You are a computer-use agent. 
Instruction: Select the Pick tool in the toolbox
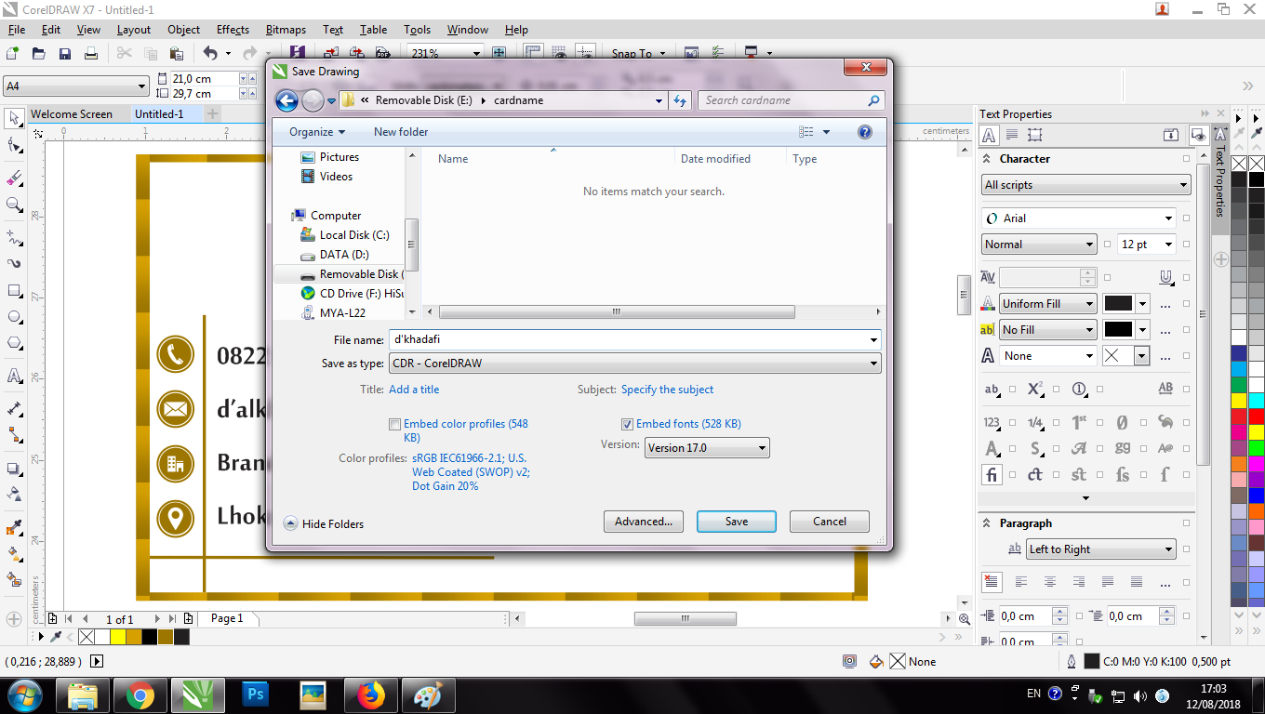pyautogui.click(x=14, y=118)
